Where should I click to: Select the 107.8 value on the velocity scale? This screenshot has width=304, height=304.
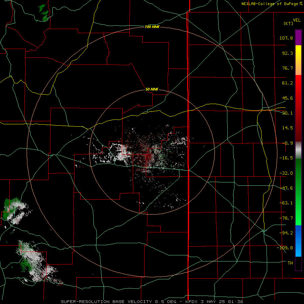point(286,38)
